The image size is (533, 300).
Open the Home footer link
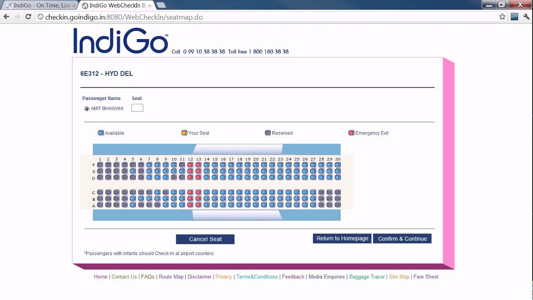(x=100, y=277)
